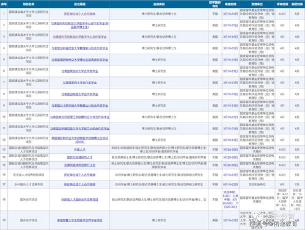
Task: Click the 3月10-31日 application date in row 1
Action: pyautogui.click(x=230, y=14)
